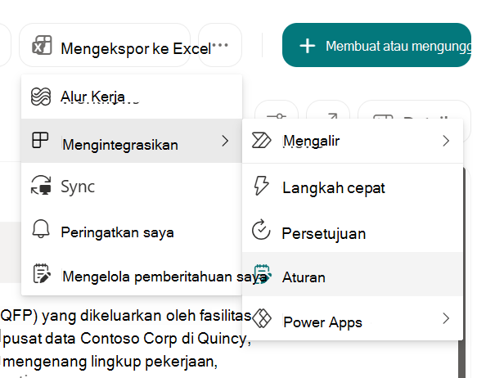The height and width of the screenshot is (378, 504).
Task: Click the Persetujuan approval icon
Action: click(x=261, y=229)
